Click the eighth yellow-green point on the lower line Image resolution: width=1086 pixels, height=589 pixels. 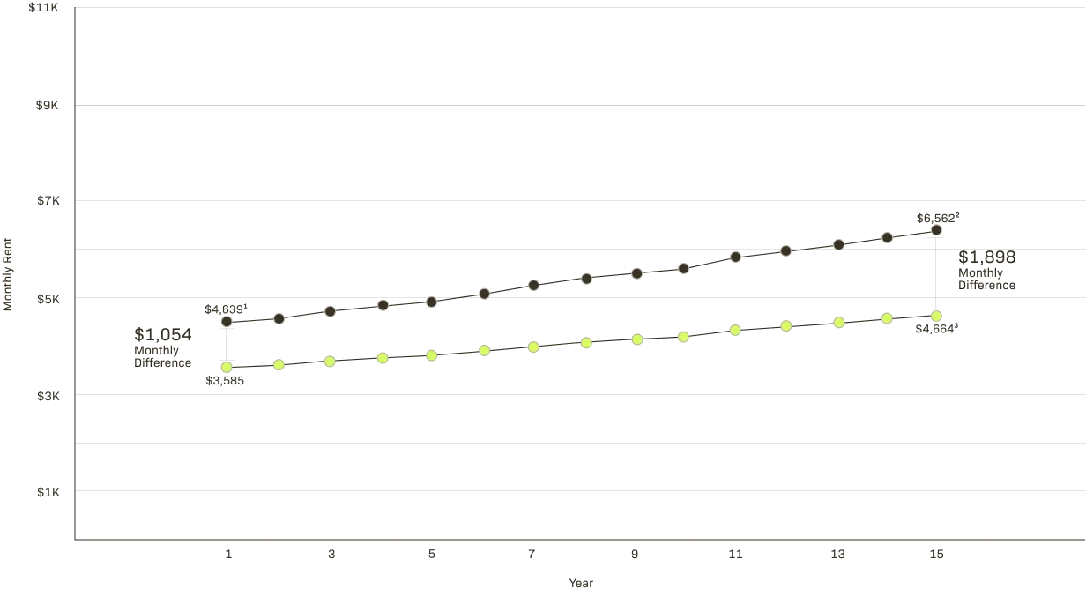585,343
